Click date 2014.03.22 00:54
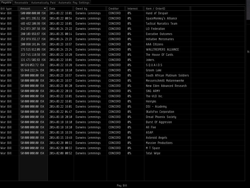The image size is (250, 188). [x=61, y=18]
